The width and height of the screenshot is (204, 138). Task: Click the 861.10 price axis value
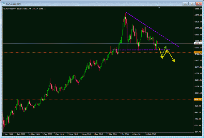pyautogui.click(x=198, y=112)
